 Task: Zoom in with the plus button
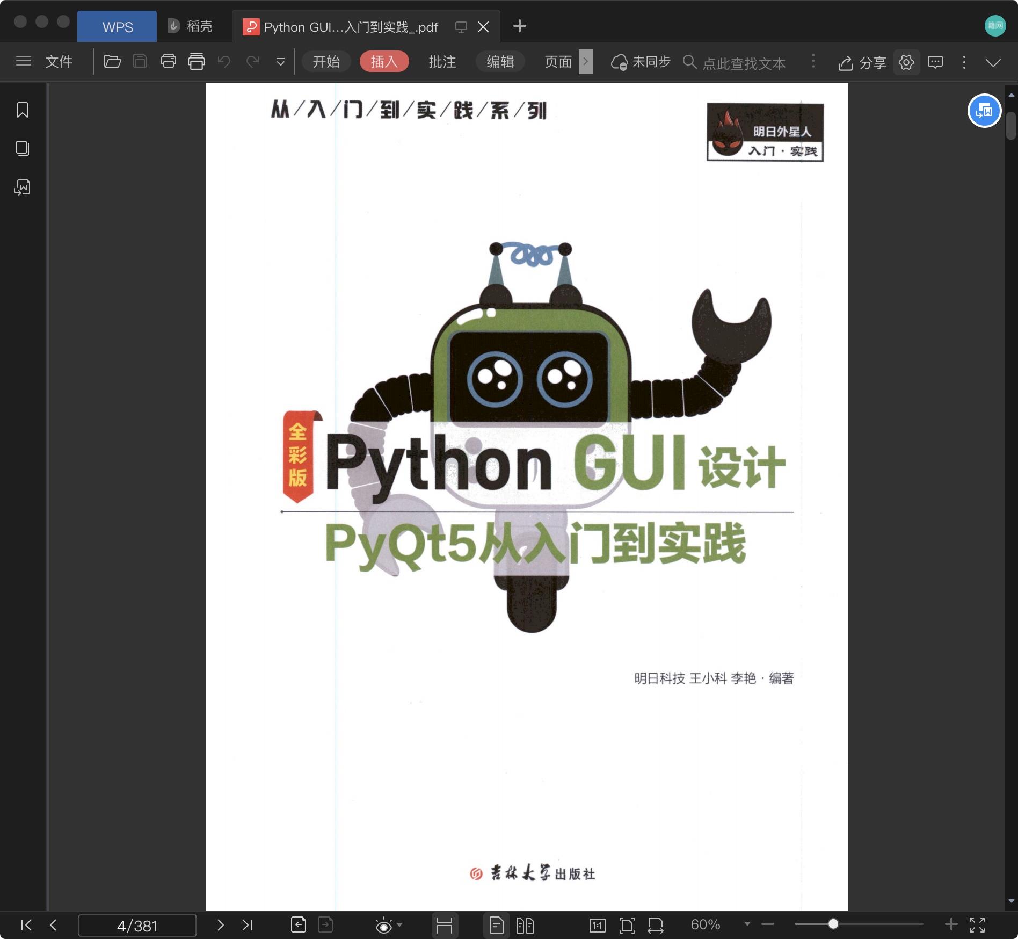click(951, 924)
